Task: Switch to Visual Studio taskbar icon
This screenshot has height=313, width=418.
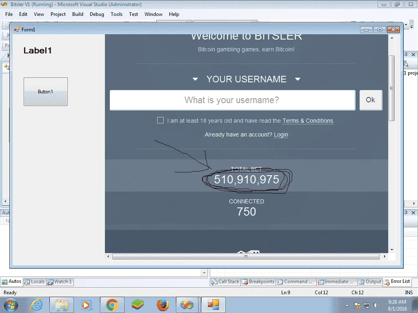Action: point(188,305)
